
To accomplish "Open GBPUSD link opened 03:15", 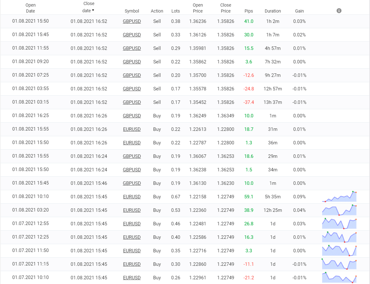I will [132, 102].
